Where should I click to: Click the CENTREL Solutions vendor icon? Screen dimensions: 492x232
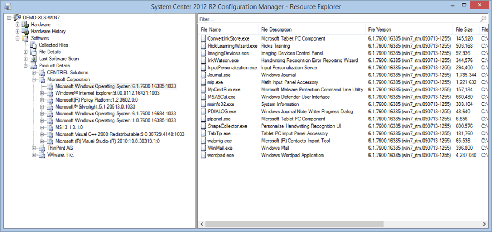point(42,72)
